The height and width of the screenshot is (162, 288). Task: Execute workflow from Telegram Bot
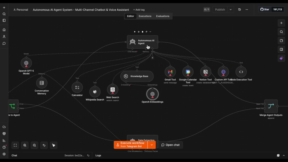[130, 145]
